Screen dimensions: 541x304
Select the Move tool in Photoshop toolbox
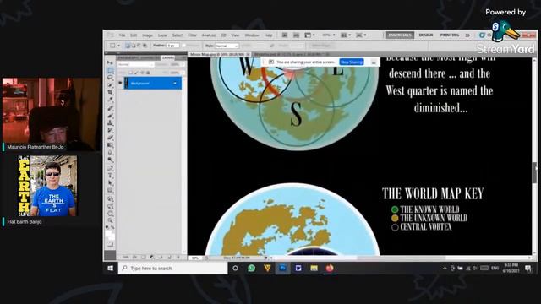tap(110, 62)
